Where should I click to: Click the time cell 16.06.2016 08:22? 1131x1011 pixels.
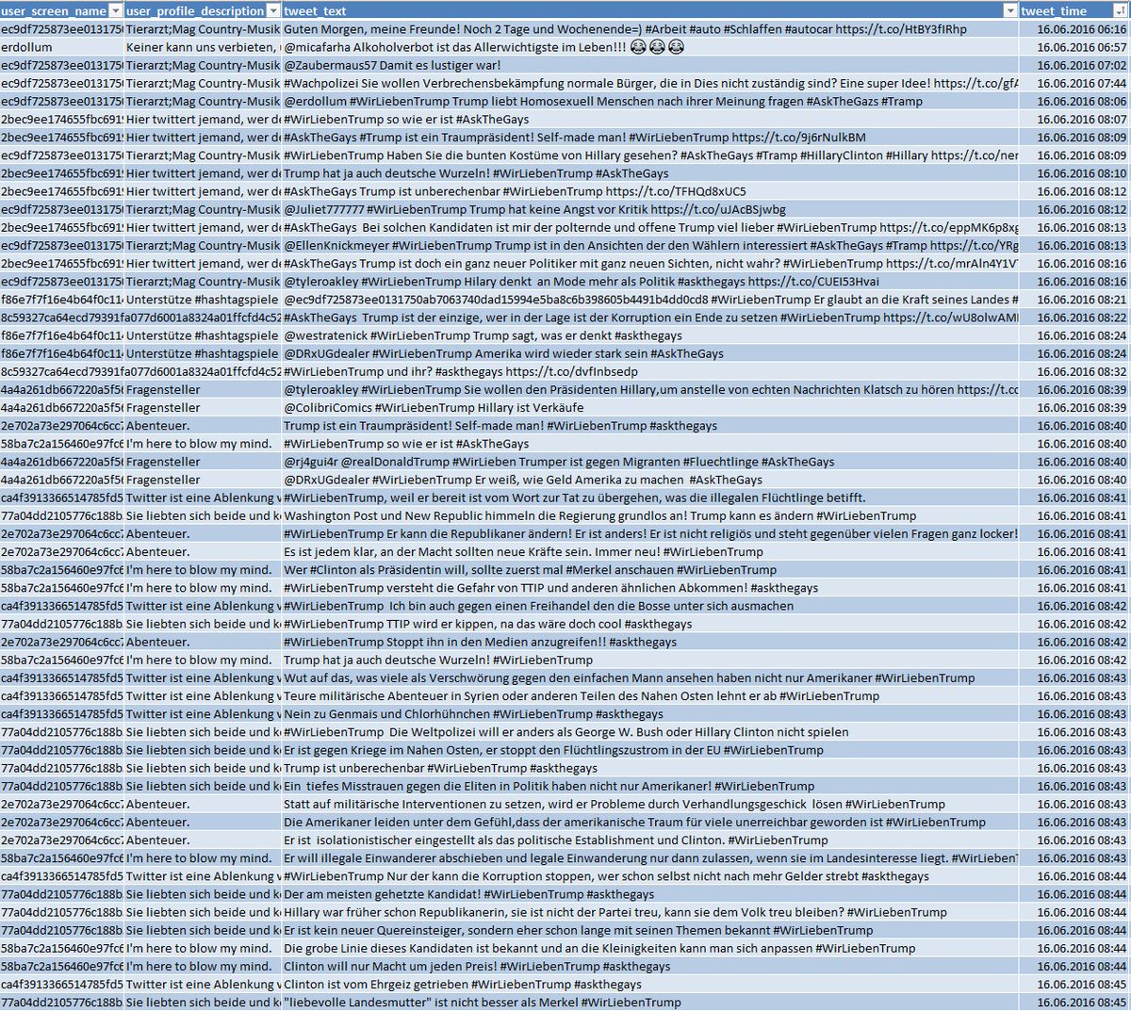pos(1074,318)
